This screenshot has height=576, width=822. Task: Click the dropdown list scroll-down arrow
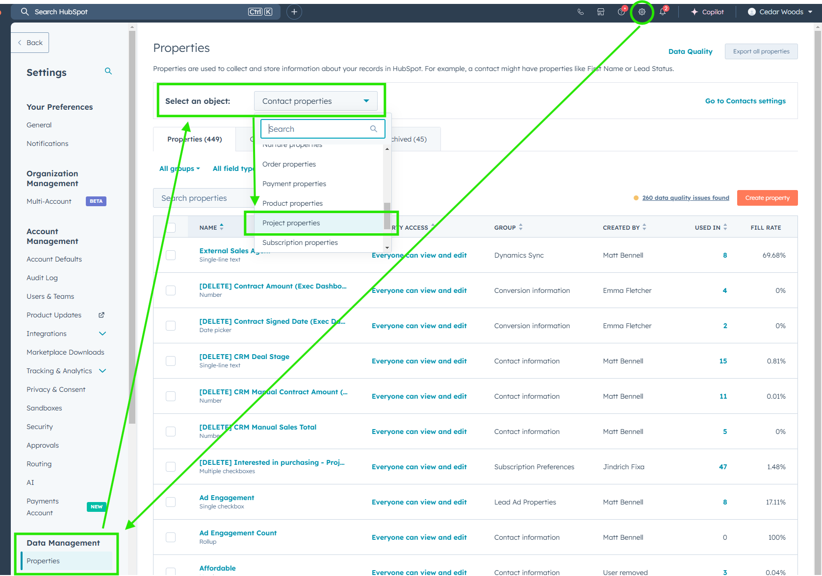point(387,248)
